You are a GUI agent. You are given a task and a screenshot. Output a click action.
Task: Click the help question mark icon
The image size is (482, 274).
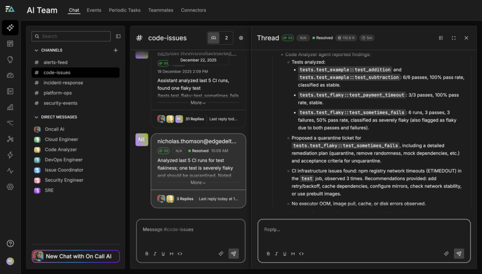coord(10,243)
